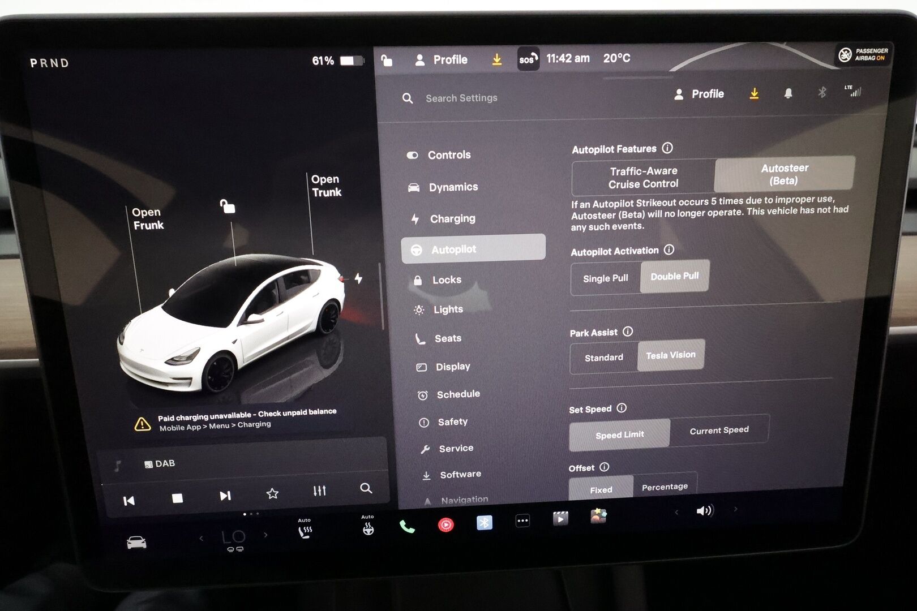Choose Percentage offset
This screenshot has height=611, width=917.
(665, 487)
